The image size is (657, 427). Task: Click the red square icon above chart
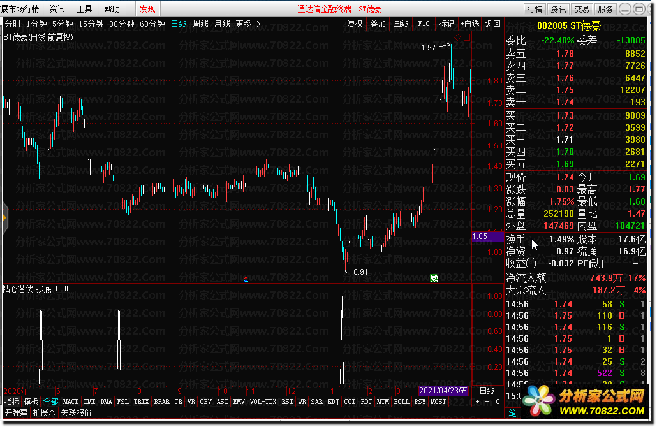point(467,37)
